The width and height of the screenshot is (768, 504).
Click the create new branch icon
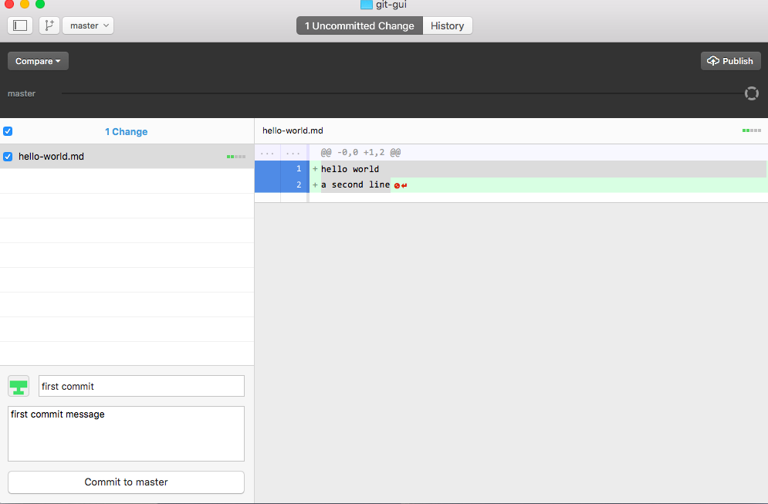49,25
